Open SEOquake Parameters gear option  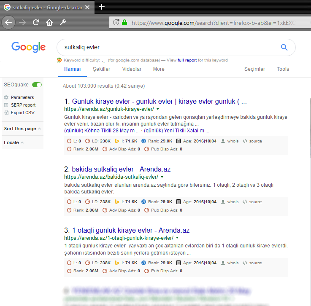(x=22, y=97)
